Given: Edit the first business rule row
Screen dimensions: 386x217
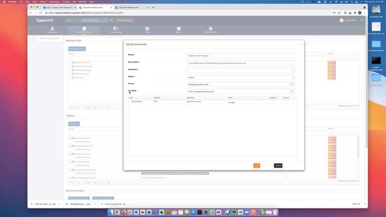Looking at the screenshot, I should (330, 63).
